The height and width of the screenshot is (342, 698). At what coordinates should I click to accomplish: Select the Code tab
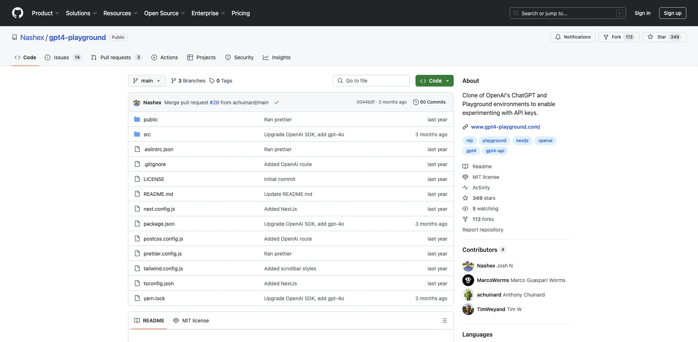[x=25, y=57]
